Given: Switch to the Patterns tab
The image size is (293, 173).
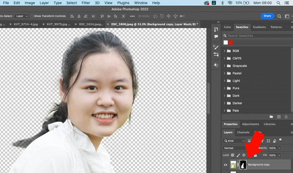Looking at the screenshot, I should [276, 27].
